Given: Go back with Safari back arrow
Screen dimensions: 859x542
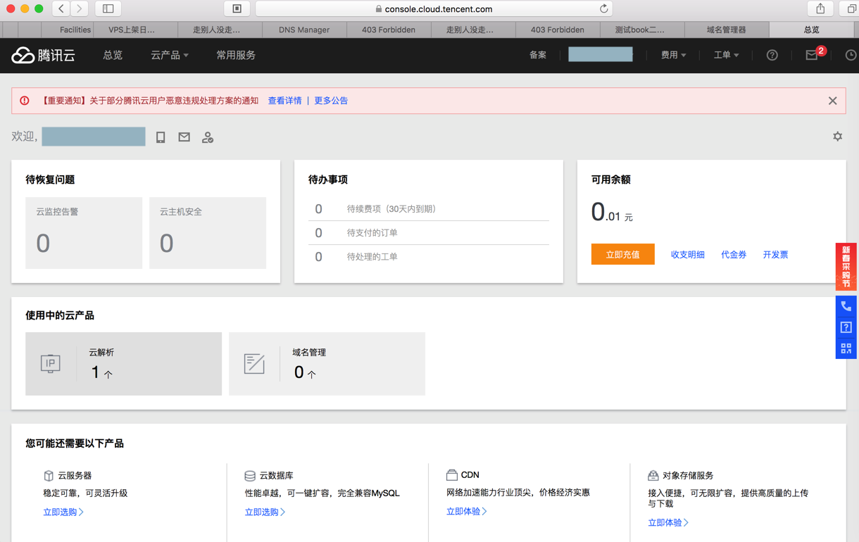Looking at the screenshot, I should pos(61,8).
